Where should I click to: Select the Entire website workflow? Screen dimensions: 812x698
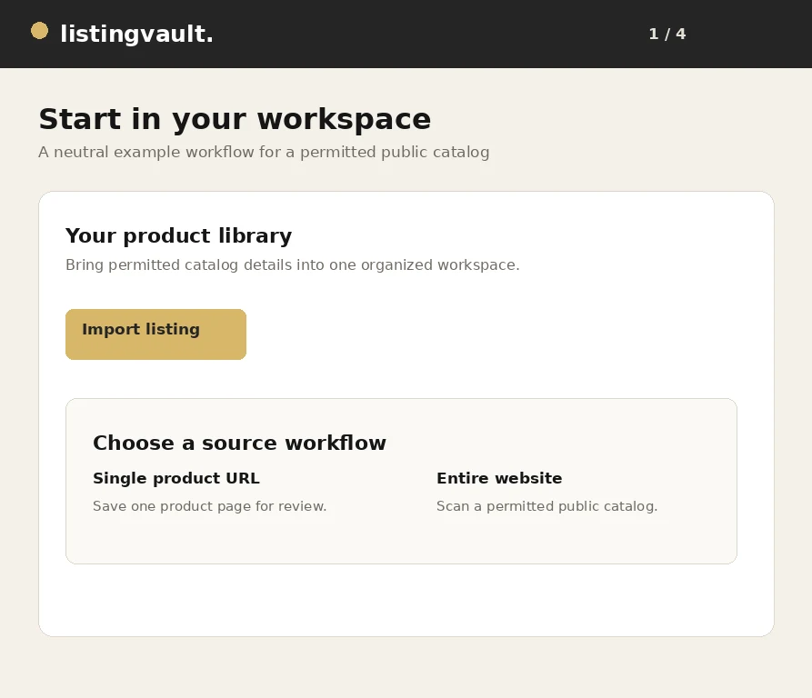click(x=499, y=478)
